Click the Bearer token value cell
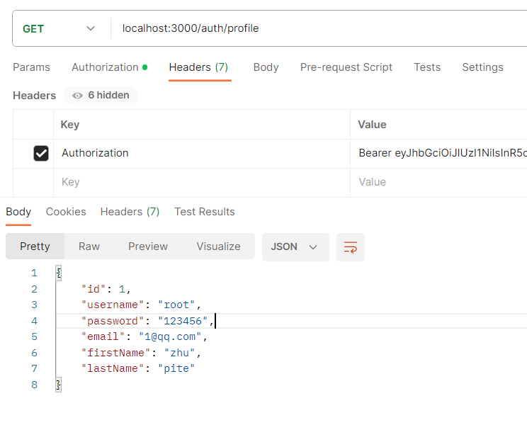 (441, 153)
